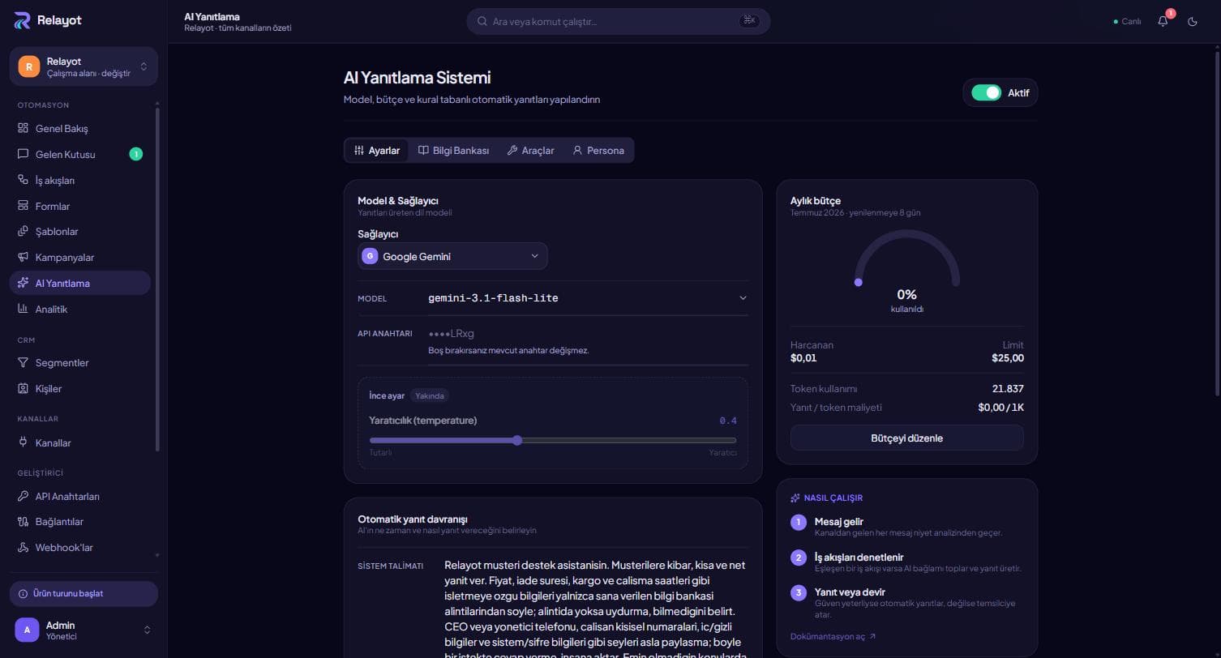Click the search magnifier icon
This screenshot has height=658, width=1221.
click(x=482, y=21)
